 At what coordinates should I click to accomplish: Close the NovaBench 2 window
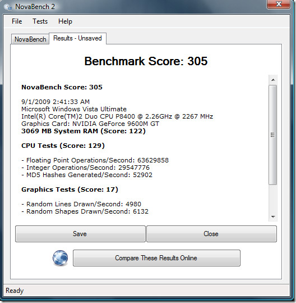[x=279, y=4]
